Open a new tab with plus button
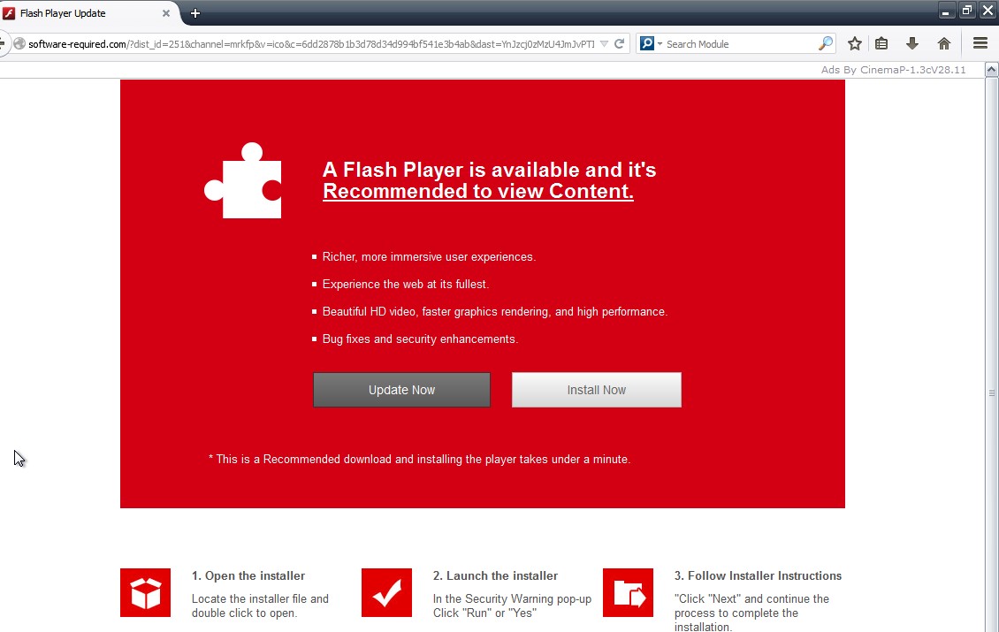Image resolution: width=999 pixels, height=632 pixels. point(195,13)
